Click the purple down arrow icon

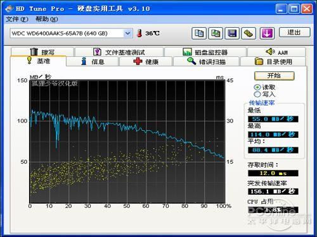point(267,33)
